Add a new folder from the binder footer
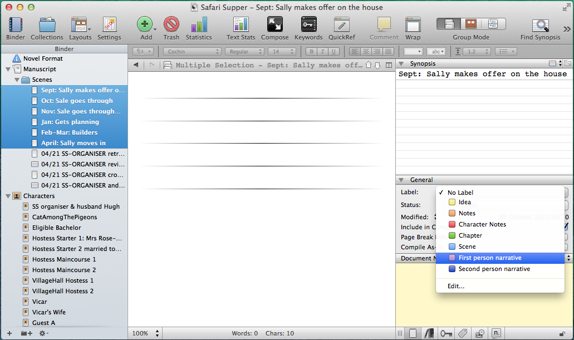 (x=26, y=333)
